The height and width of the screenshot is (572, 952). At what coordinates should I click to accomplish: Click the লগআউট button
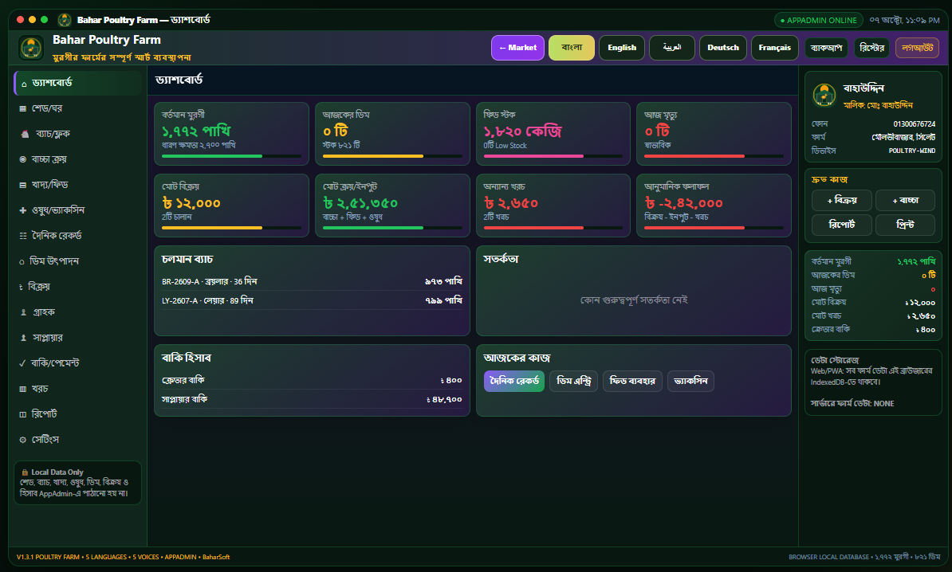pyautogui.click(x=918, y=48)
